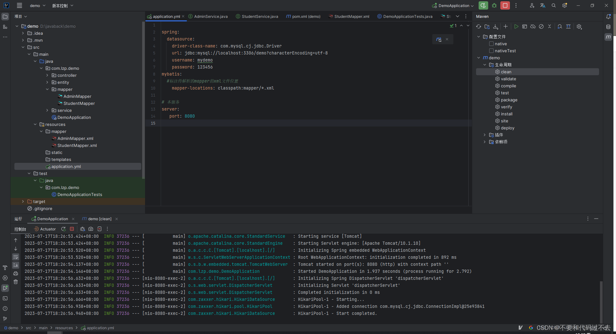Rerun DemoApplication using the circular rerun icon

click(x=63, y=229)
